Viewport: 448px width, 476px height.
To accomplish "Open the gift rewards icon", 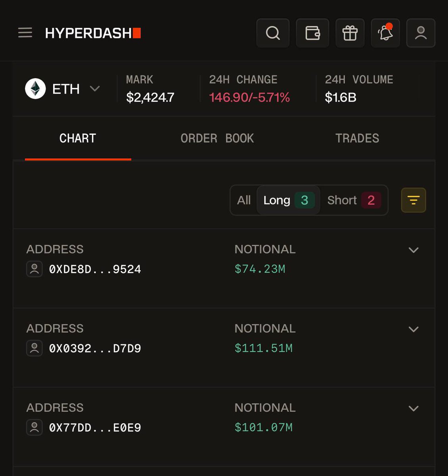I will point(350,33).
